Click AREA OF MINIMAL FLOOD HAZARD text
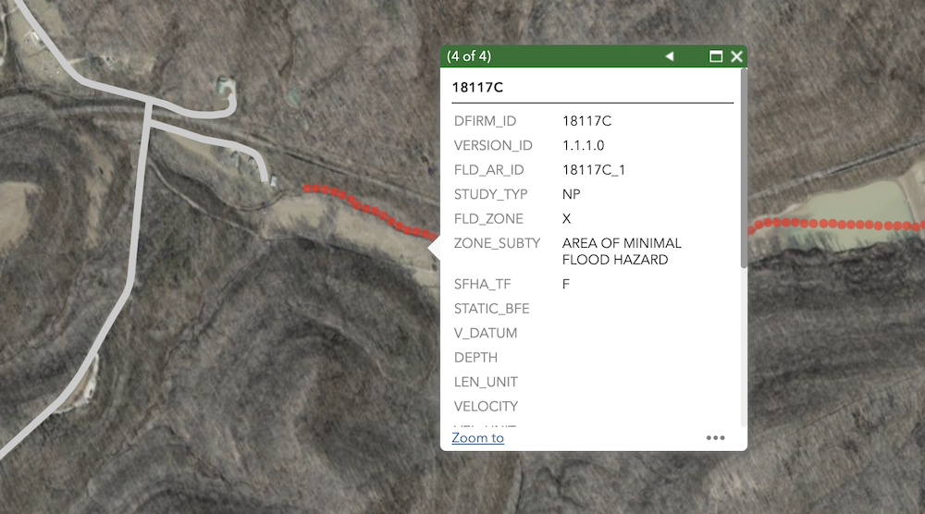 (621, 251)
